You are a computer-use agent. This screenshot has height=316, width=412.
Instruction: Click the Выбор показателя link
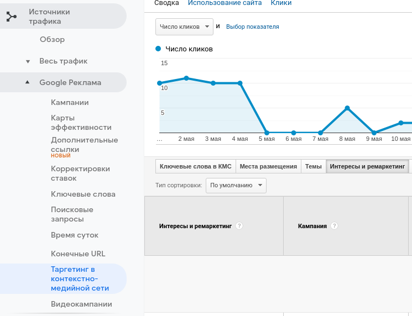pyautogui.click(x=252, y=27)
